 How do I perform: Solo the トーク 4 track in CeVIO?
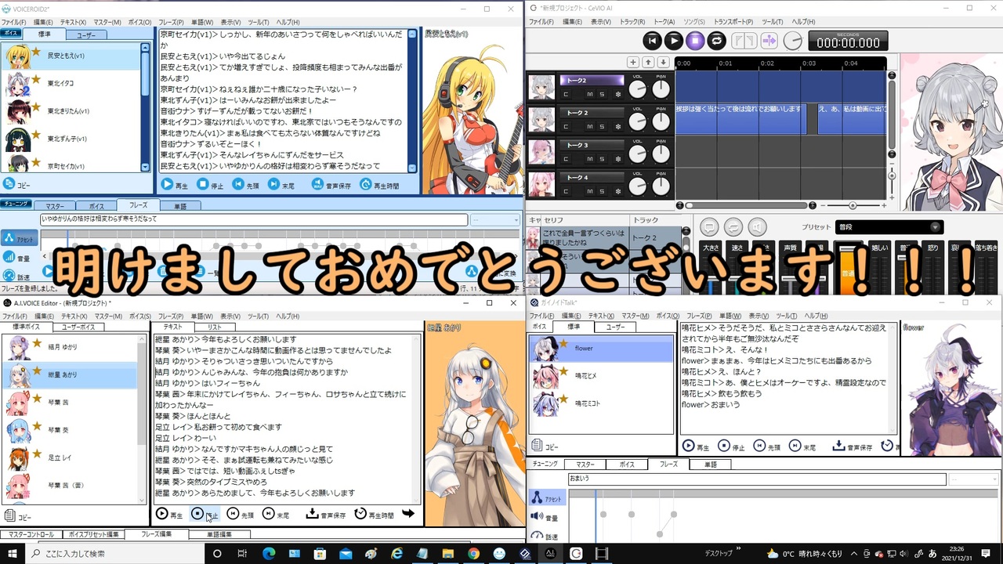click(602, 192)
